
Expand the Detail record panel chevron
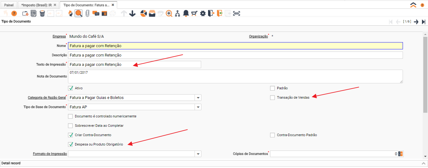coord(424,163)
